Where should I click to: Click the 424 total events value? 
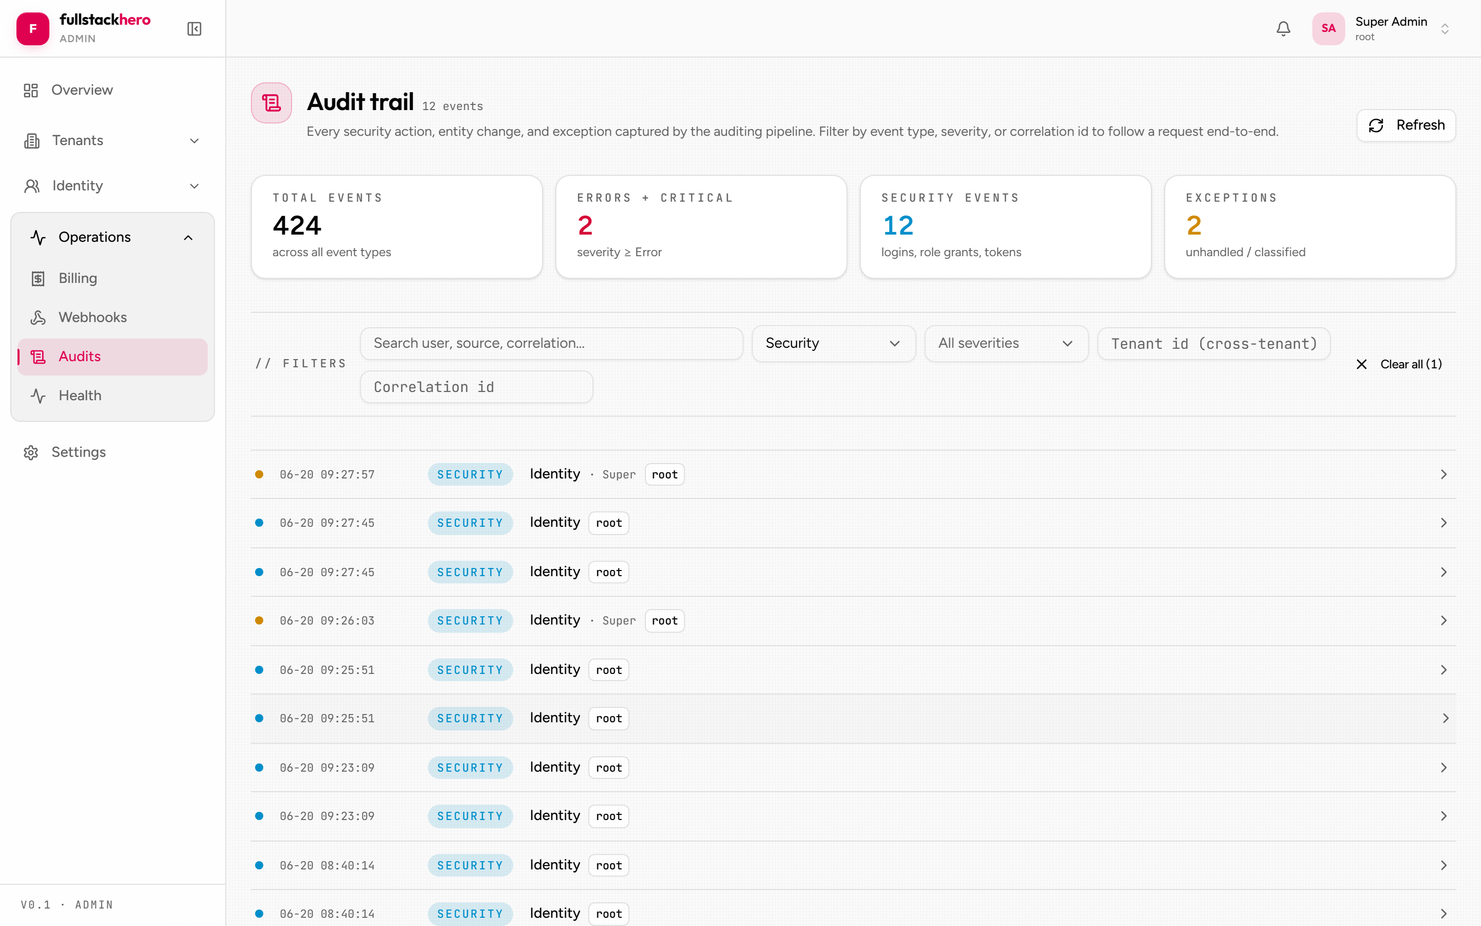[297, 225]
